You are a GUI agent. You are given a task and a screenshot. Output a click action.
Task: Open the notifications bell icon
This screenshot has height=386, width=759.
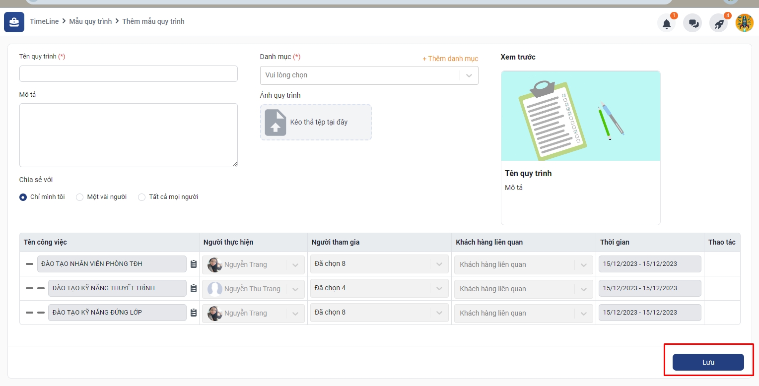(x=666, y=23)
